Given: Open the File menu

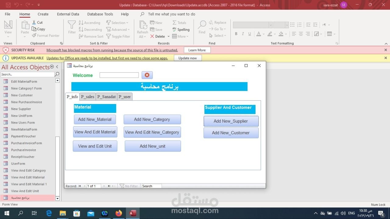Looking at the screenshot, I should tap(8, 14).
